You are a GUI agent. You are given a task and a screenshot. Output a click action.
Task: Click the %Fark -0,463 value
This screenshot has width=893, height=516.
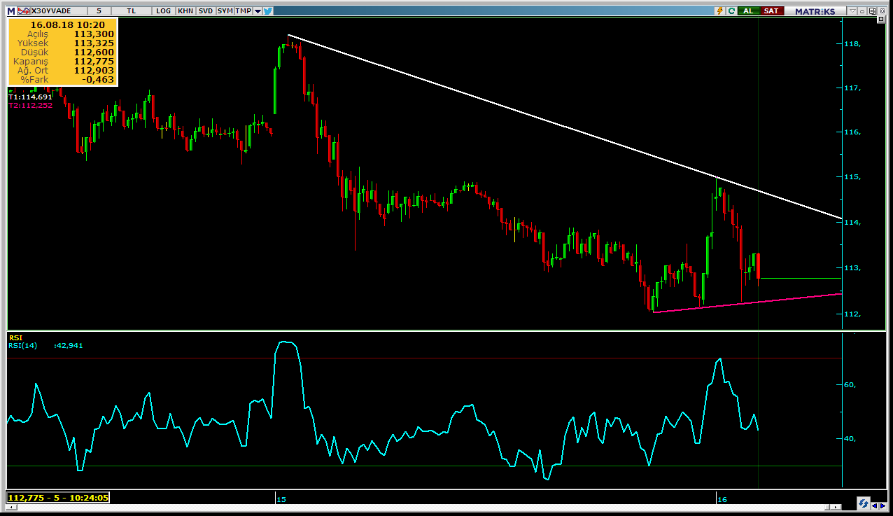click(97, 79)
